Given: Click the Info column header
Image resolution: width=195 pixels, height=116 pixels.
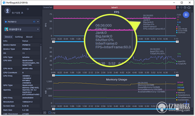Looking at the screenshot, I should pos(5,41).
